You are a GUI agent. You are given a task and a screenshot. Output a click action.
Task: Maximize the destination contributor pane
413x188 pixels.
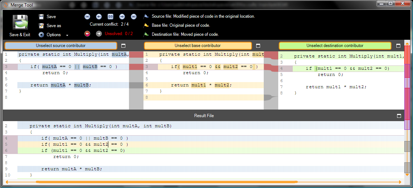[398, 46]
